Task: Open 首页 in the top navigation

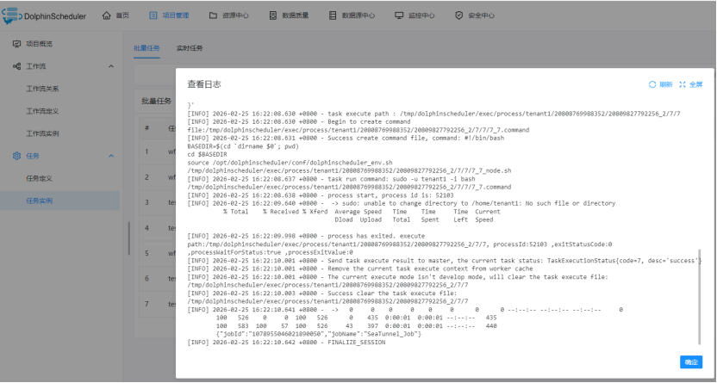Action: click(x=122, y=15)
